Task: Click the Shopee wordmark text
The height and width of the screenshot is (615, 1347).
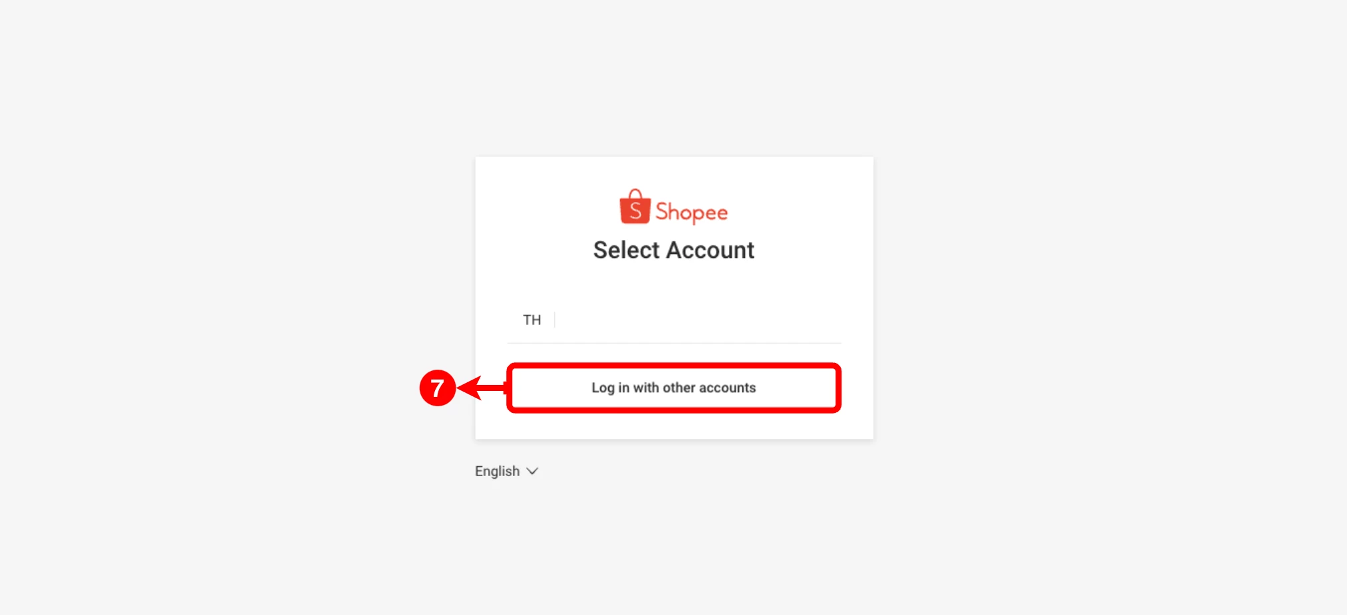Action: click(691, 213)
